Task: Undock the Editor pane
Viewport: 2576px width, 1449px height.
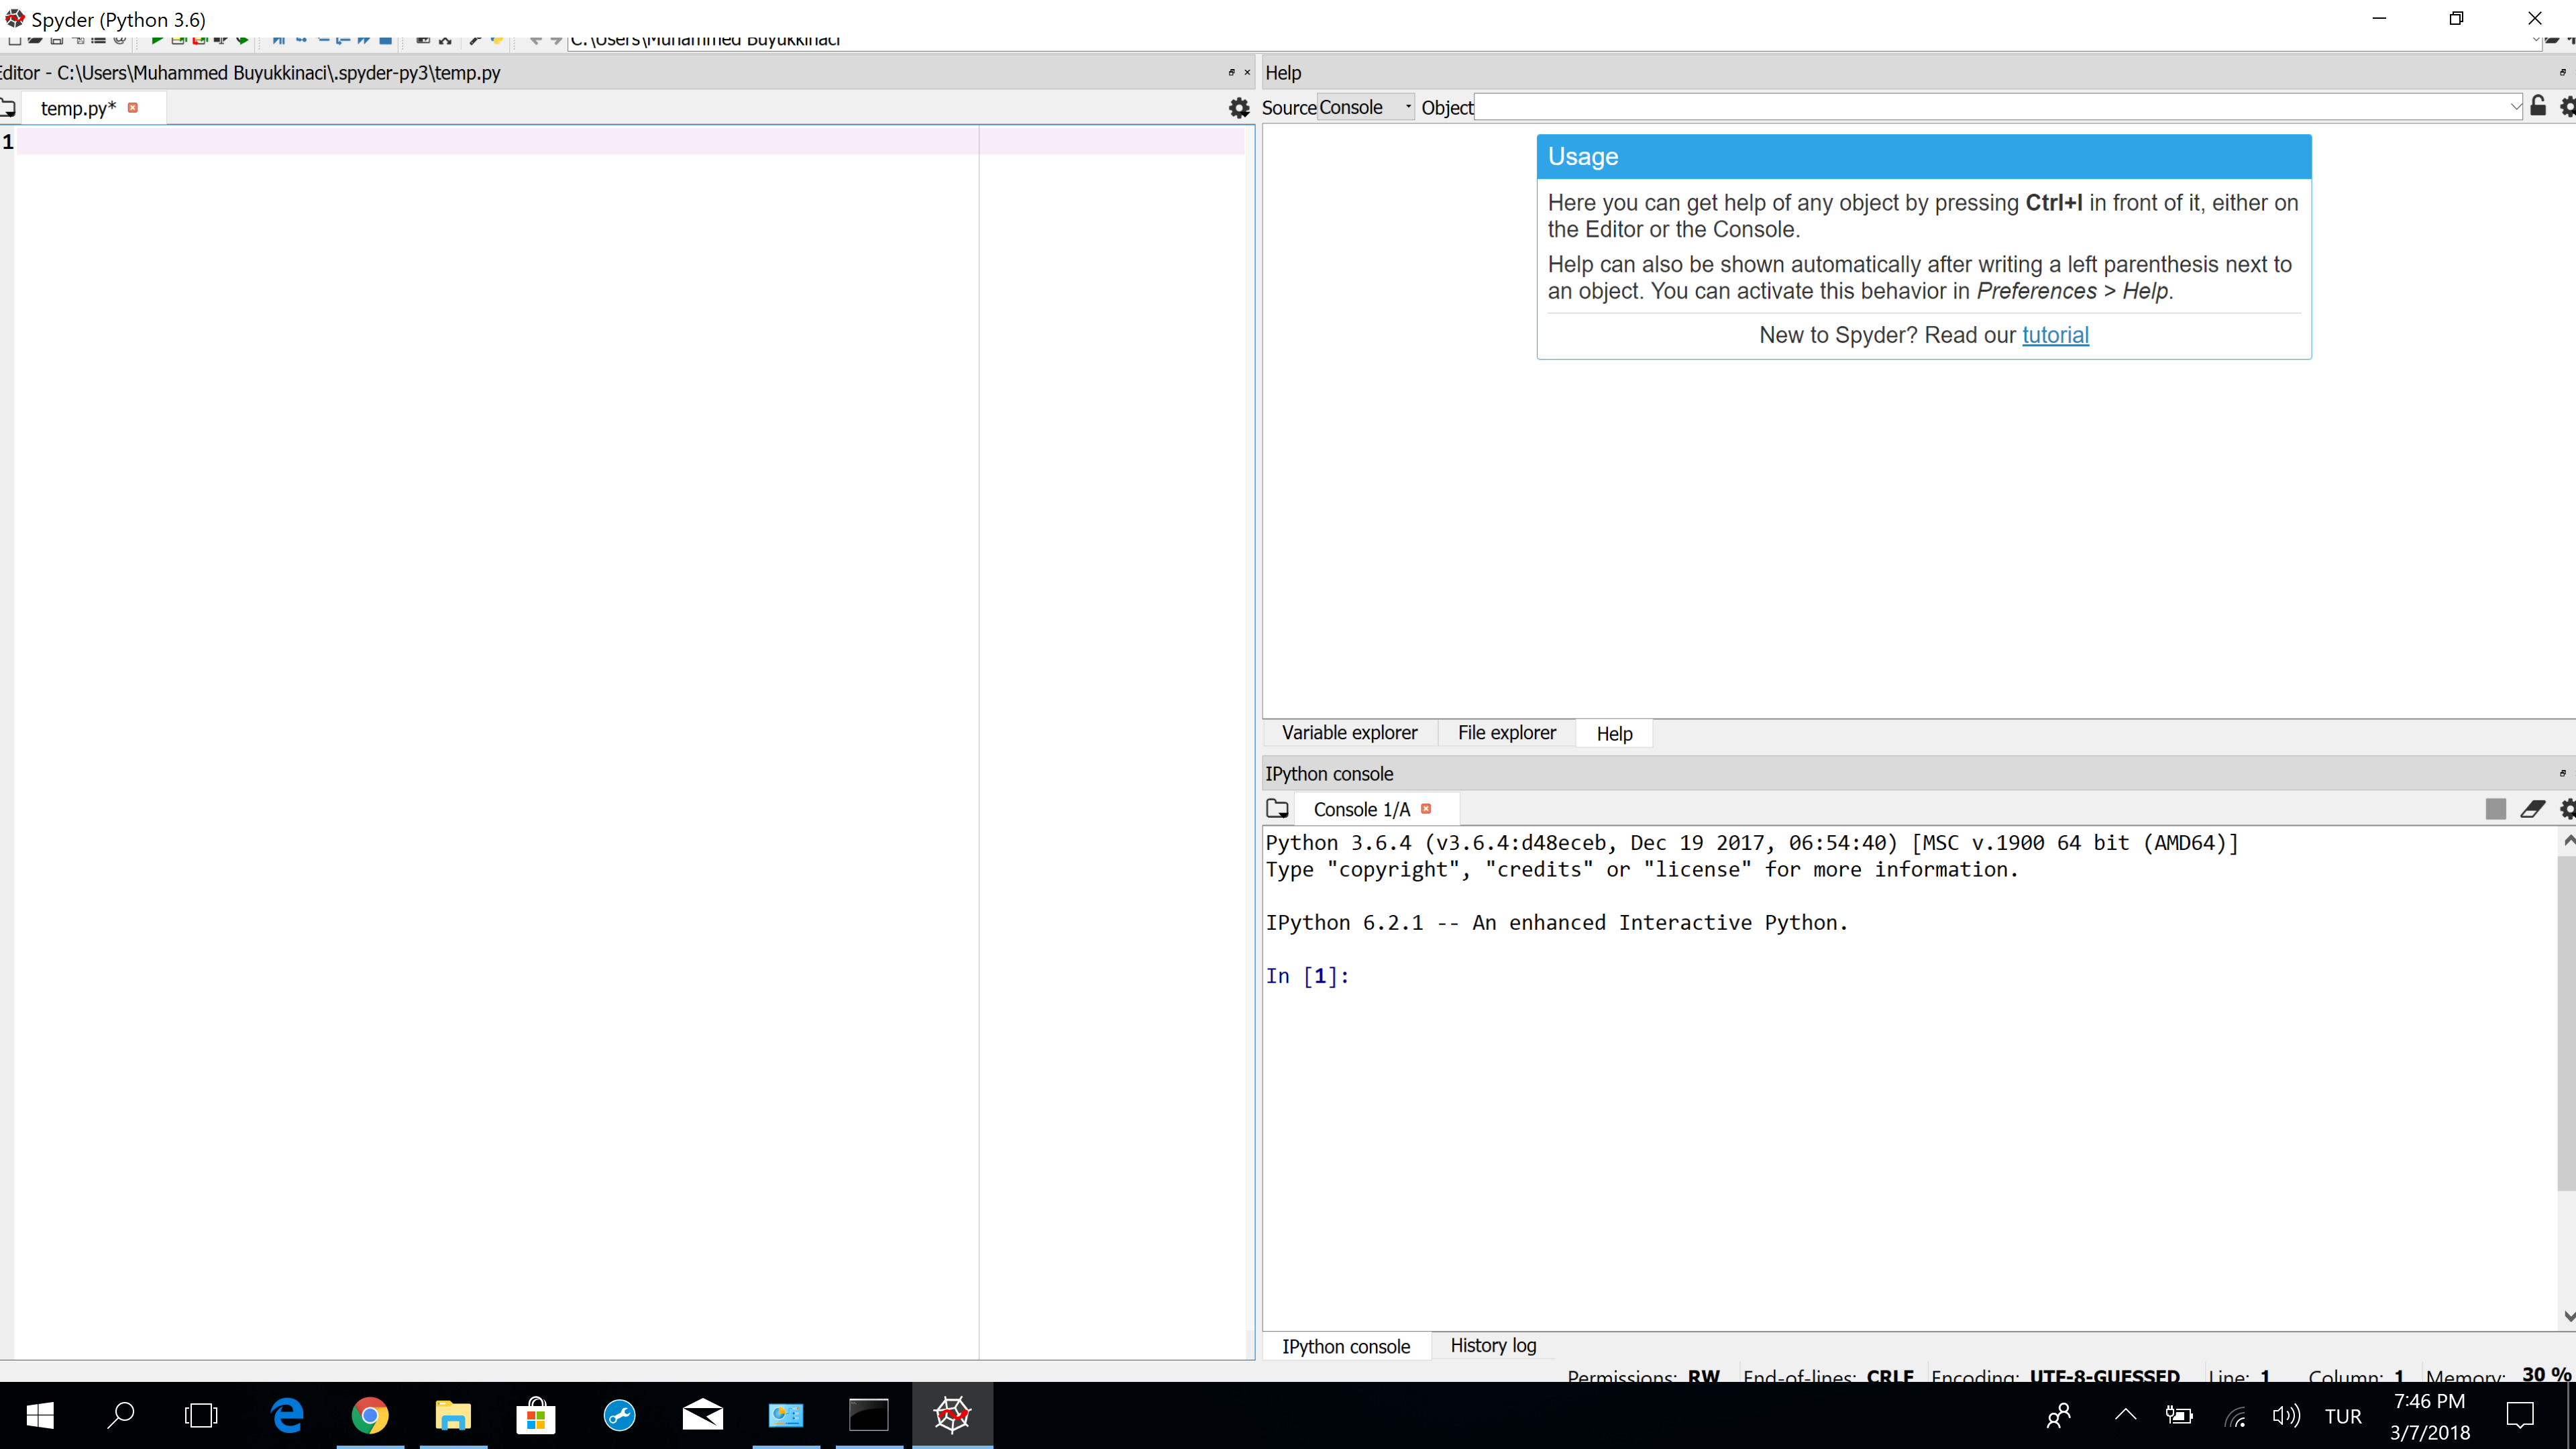Action: (1231, 72)
